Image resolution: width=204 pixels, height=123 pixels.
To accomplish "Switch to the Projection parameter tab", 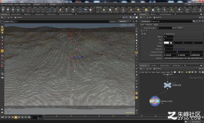I will (x=149, y=25).
